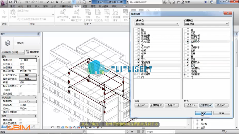The width and height of the screenshot is (239, 134).
Task: Uncheck 管路附件 in left category list
Action: point(139,62)
